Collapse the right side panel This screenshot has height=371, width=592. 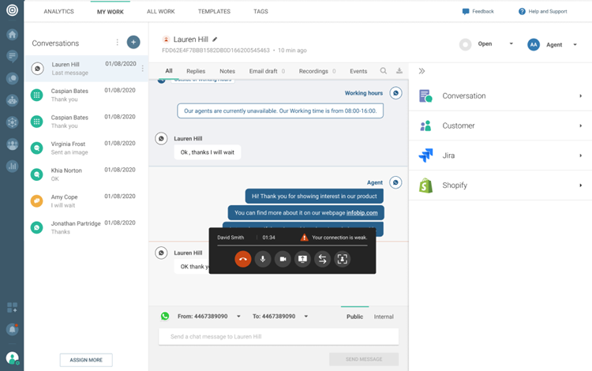tap(422, 71)
